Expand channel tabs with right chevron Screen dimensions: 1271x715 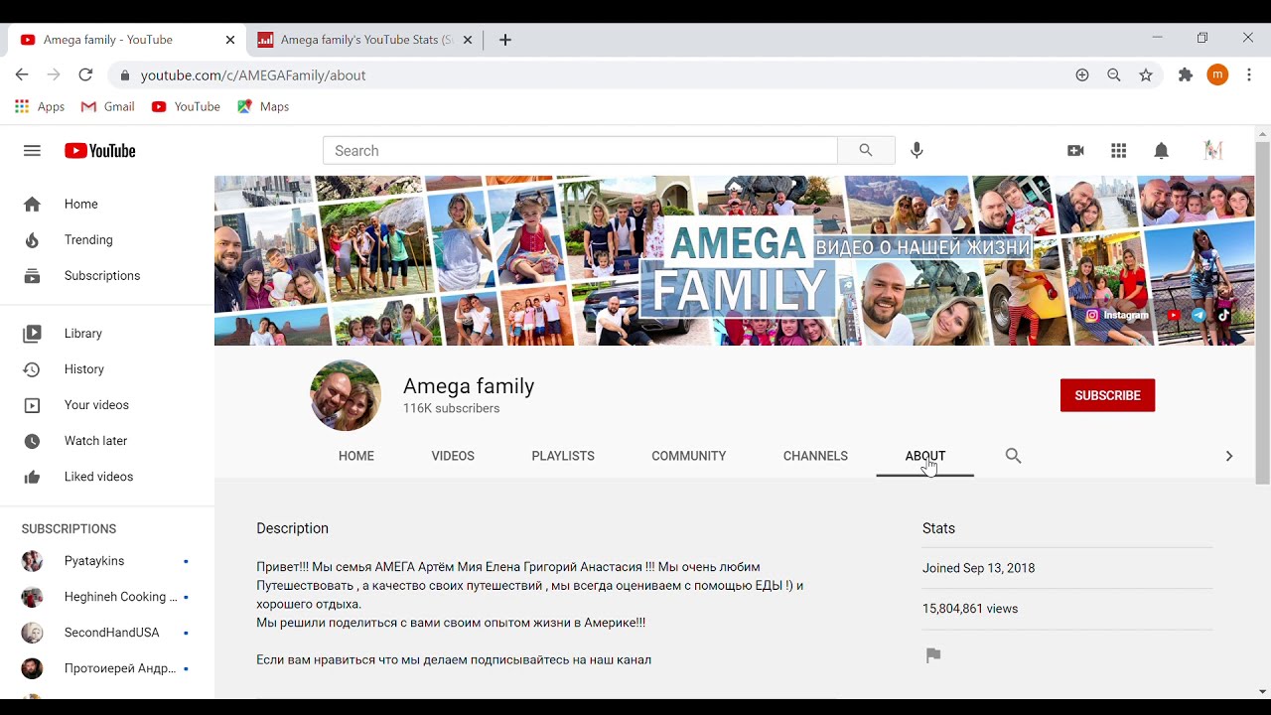[1228, 456]
